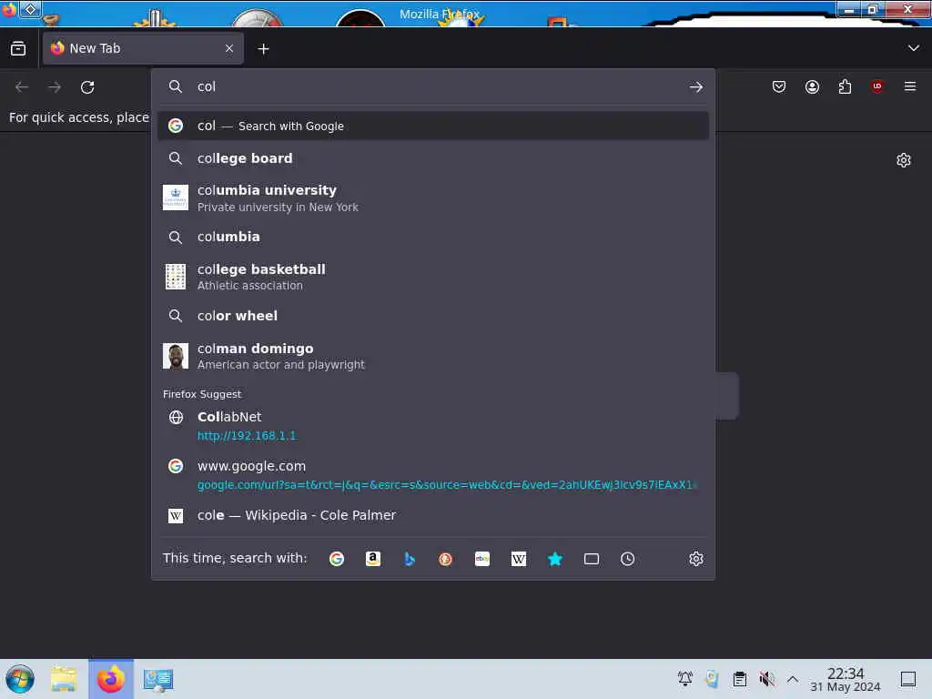Choose the 'columbia' search suggestion
The width and height of the screenshot is (932, 699).
[x=432, y=238]
